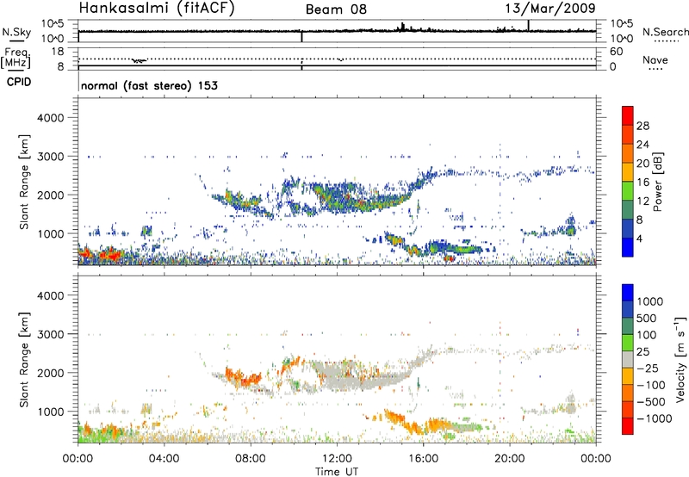The height and width of the screenshot is (477, 689).
Task: Click the Hankasalmi (fitACF) plot title
Action: click(157, 9)
